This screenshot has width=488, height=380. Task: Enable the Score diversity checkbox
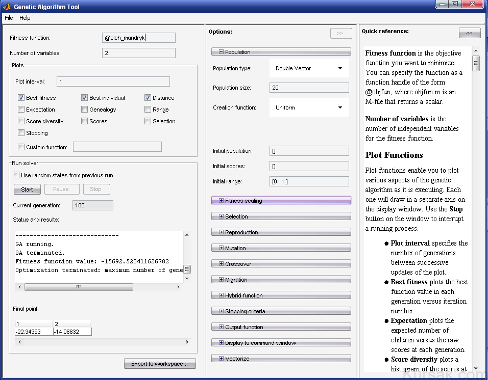click(21, 121)
